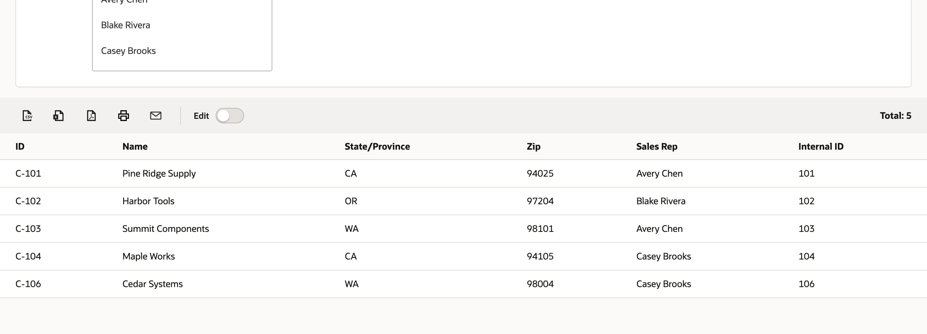This screenshot has height=334, width=927.
Task: Open customer C-101 row ID
Action: tap(28, 173)
